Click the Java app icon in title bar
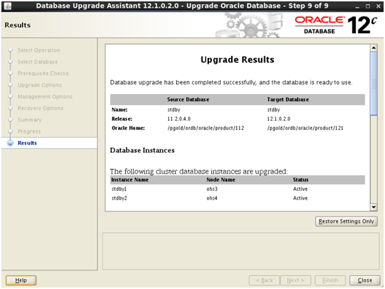Screen dimensions: 385x289 point(8,6)
